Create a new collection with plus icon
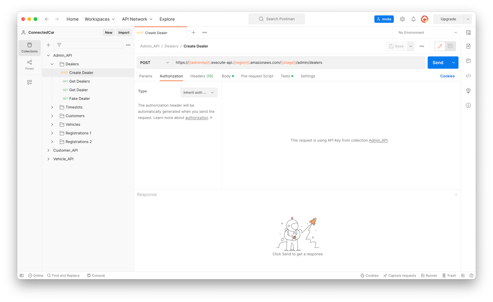The image size is (493, 302). click(48, 45)
